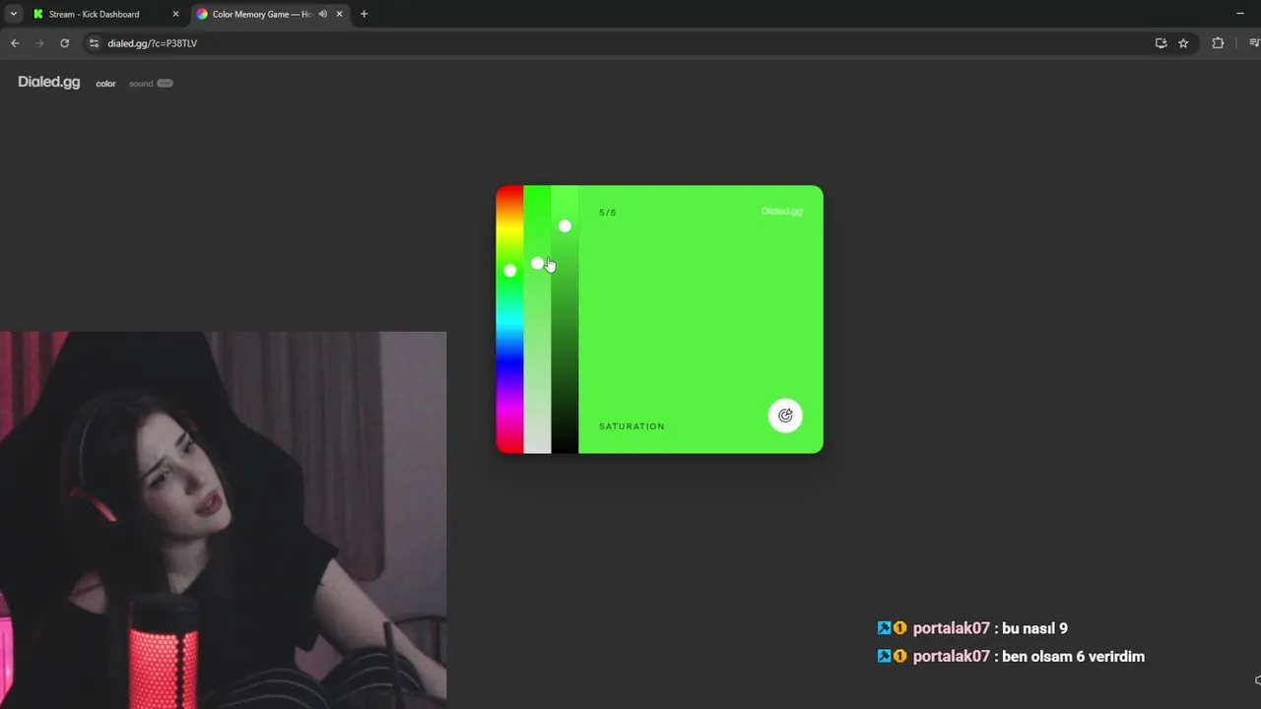Click the submit target button on color card
Screen dimensions: 1261x709
click(x=785, y=416)
